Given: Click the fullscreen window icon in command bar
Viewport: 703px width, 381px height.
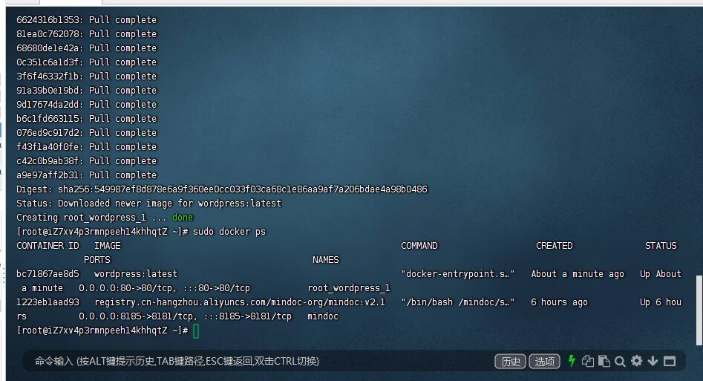Looking at the screenshot, I should tap(670, 361).
